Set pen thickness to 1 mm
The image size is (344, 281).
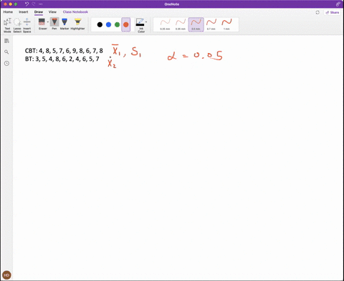point(226,24)
